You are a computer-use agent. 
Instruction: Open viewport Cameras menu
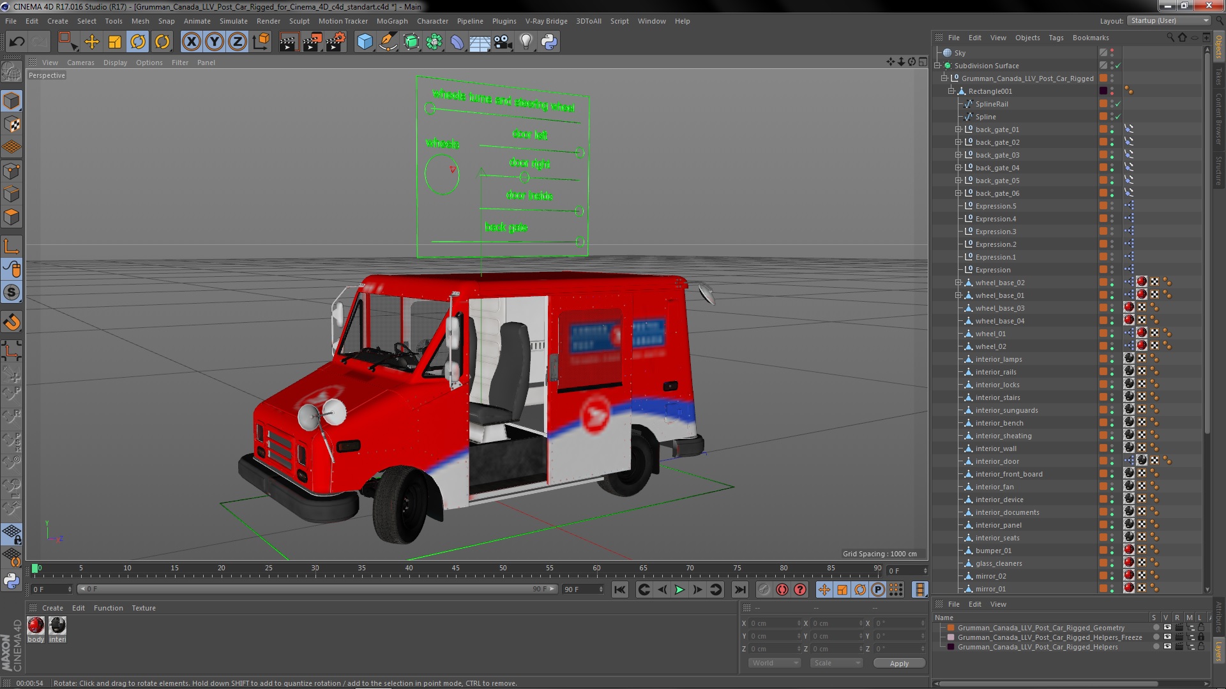click(x=80, y=63)
